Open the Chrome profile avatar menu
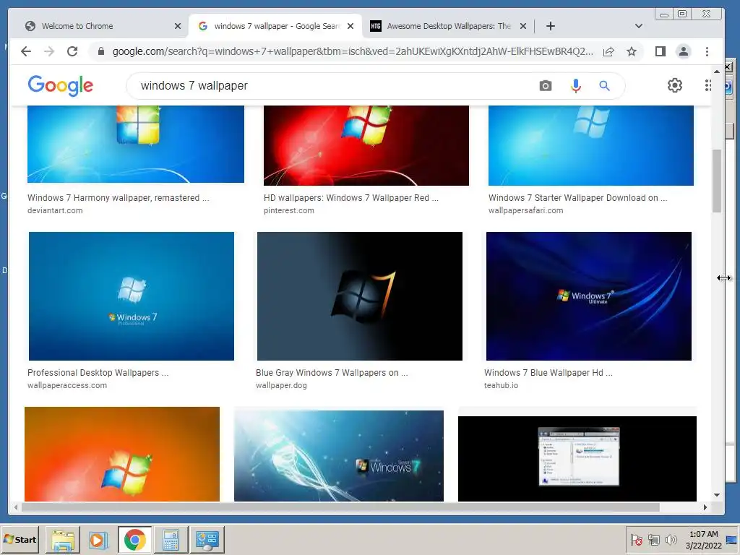The width and height of the screenshot is (740, 555). point(684,51)
